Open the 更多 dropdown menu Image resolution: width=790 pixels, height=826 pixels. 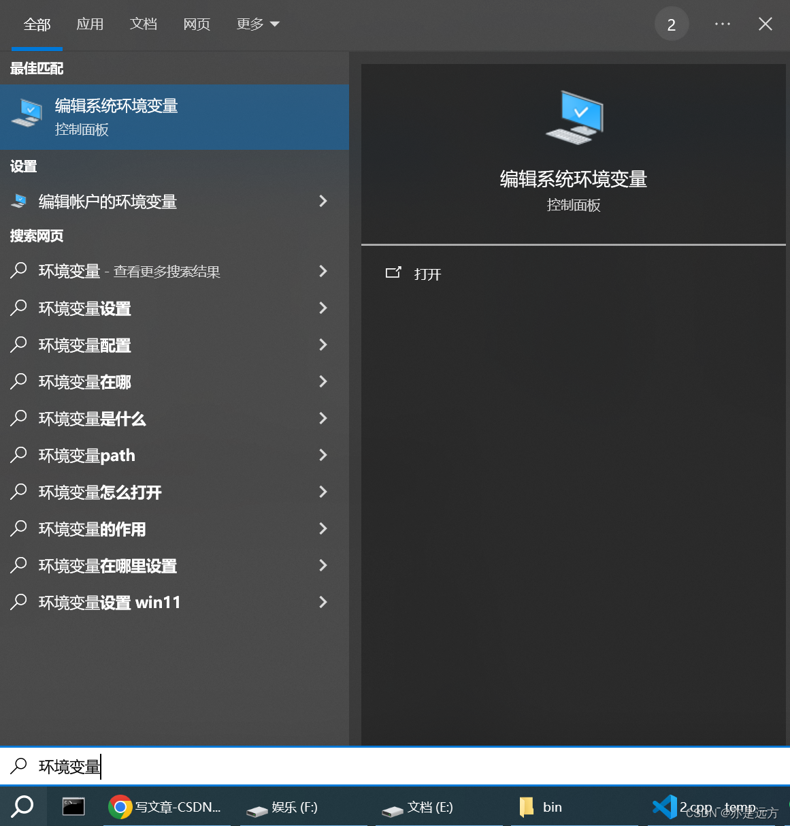click(259, 23)
